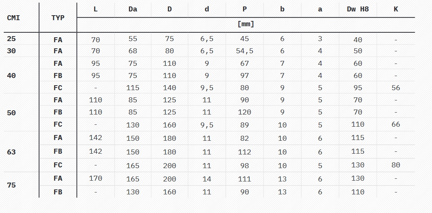
Task: Select the CMI 75 row label
Action: [11, 185]
